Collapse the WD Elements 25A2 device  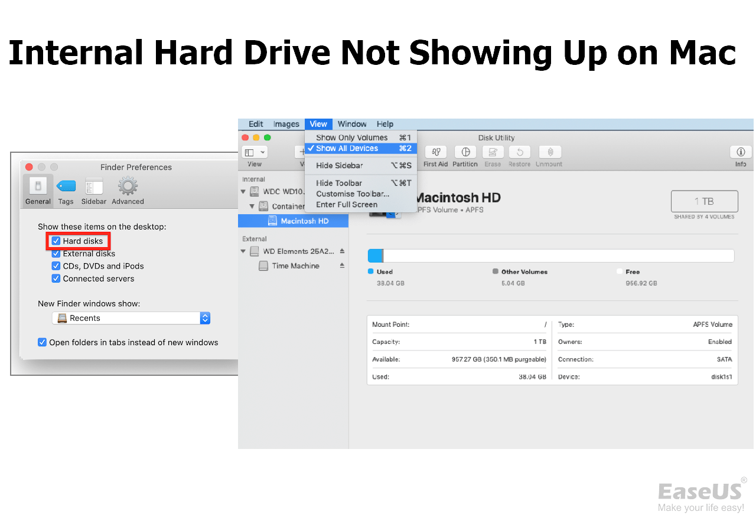click(x=243, y=251)
